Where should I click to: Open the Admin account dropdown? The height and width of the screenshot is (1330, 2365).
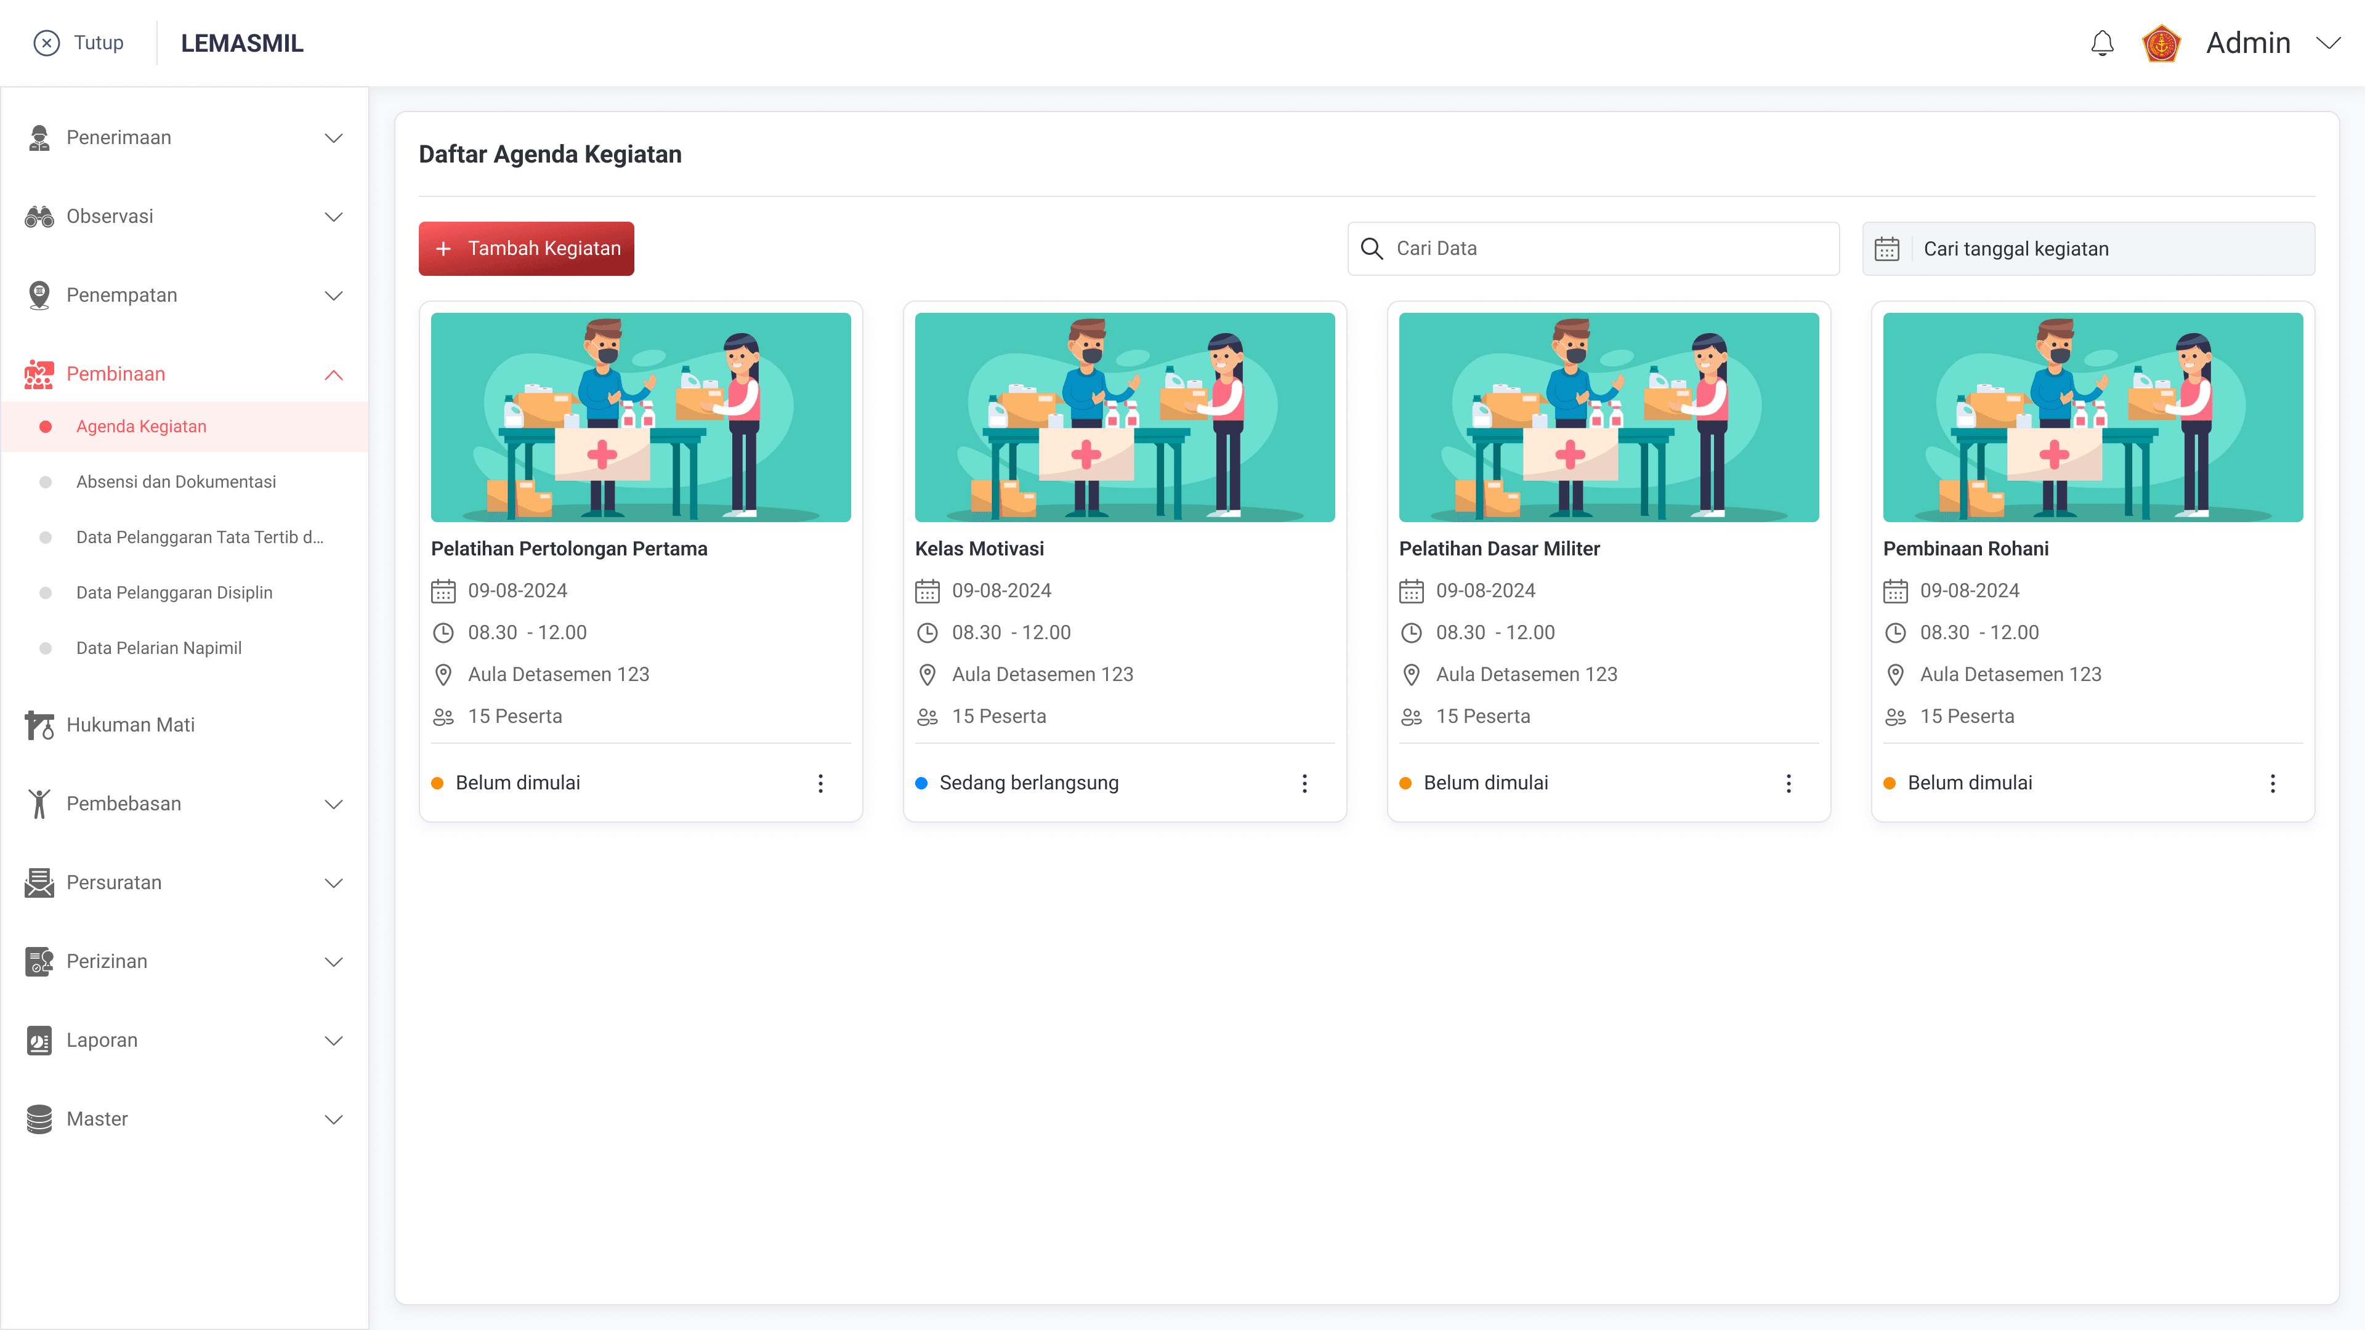point(2327,43)
